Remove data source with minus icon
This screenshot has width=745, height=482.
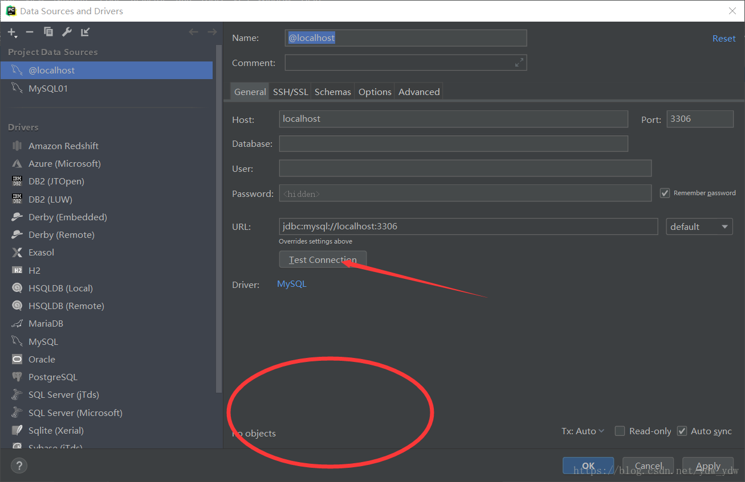coord(30,32)
